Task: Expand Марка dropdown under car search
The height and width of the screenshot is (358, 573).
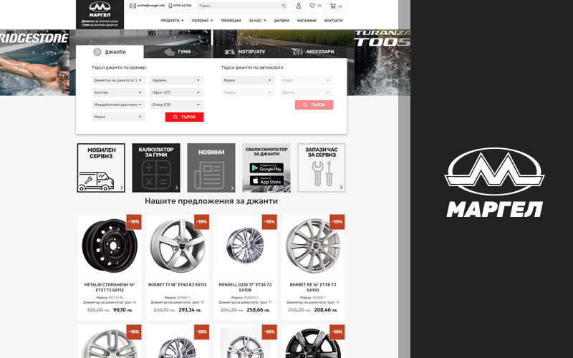Action: (x=248, y=80)
